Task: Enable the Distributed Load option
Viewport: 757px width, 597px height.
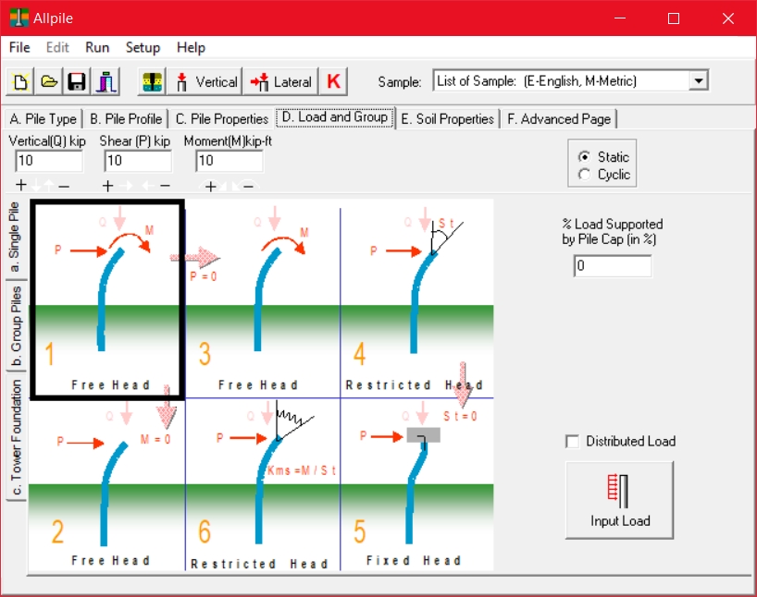Action: click(571, 442)
